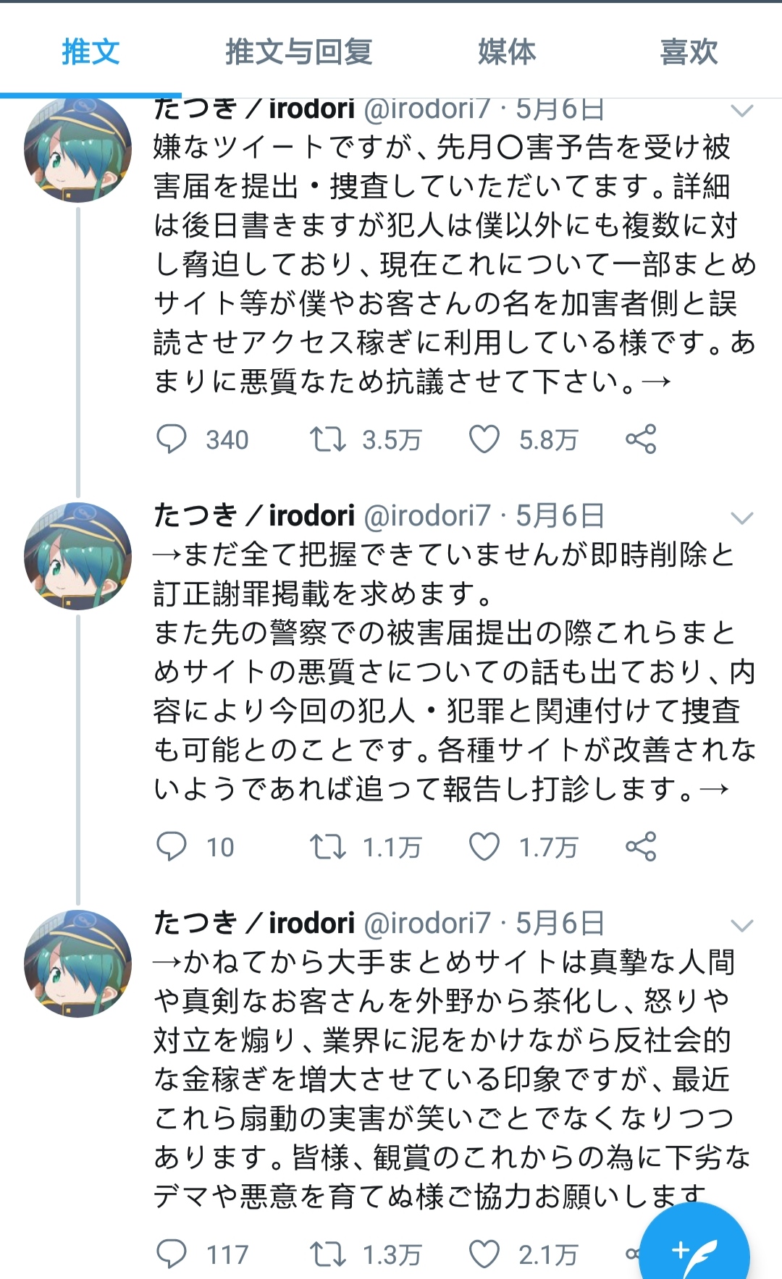This screenshot has width=782, height=1279.
Task: Like the tweet with 1.7万 likes
Action: pyautogui.click(x=484, y=847)
